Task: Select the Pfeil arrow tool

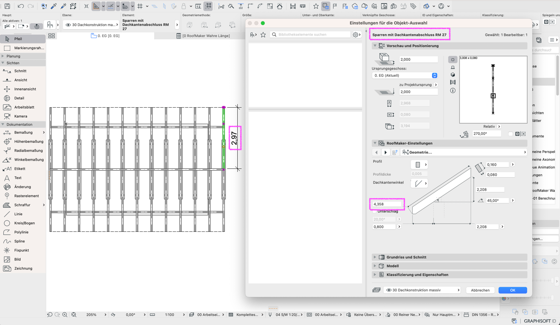Action: [23, 39]
